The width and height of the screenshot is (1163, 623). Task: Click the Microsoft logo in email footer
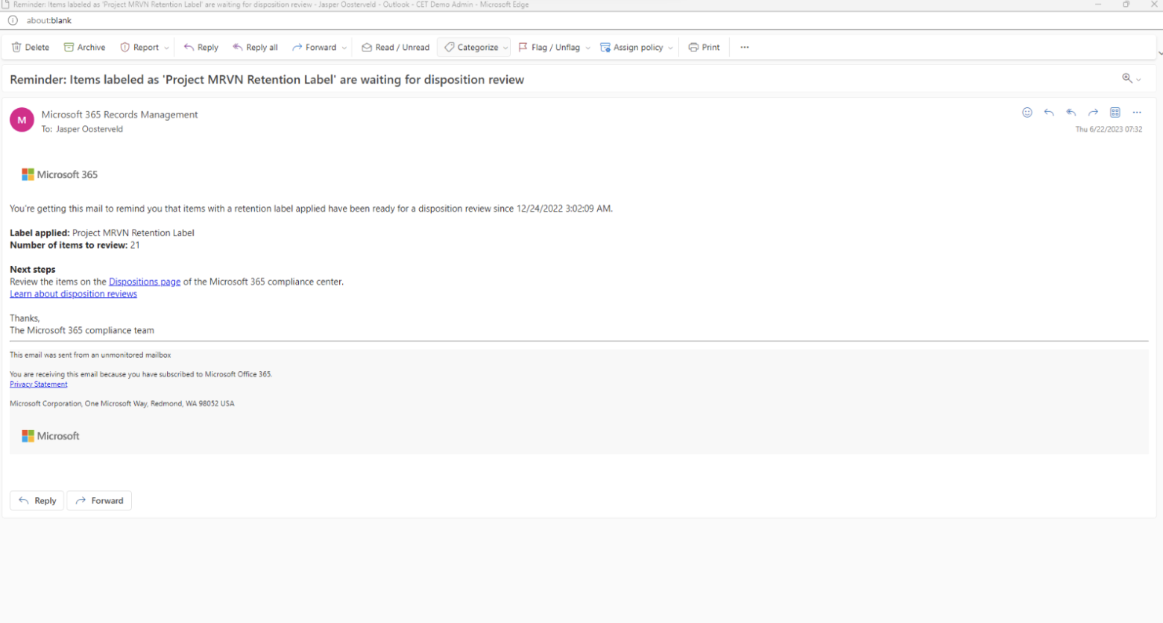click(51, 436)
